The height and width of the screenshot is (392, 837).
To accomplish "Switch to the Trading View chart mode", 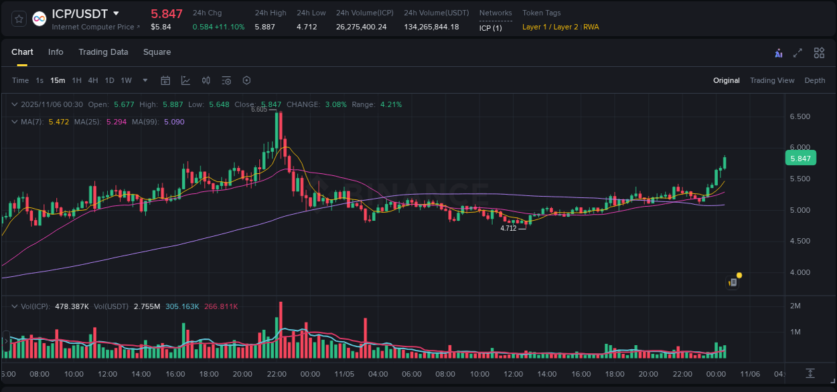I will click(772, 80).
